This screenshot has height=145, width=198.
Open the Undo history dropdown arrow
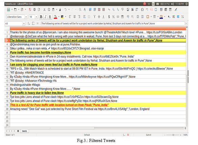(x=69, y=9)
